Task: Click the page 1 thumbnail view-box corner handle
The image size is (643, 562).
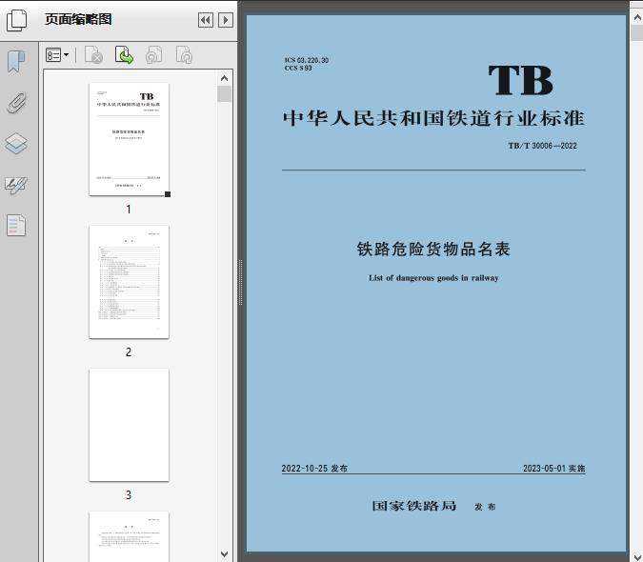Action: click(x=168, y=194)
